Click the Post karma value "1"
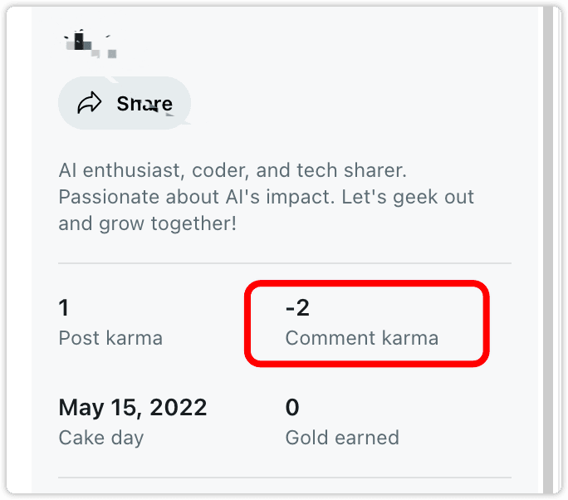Screen dimensions: 568x500 (x=64, y=308)
